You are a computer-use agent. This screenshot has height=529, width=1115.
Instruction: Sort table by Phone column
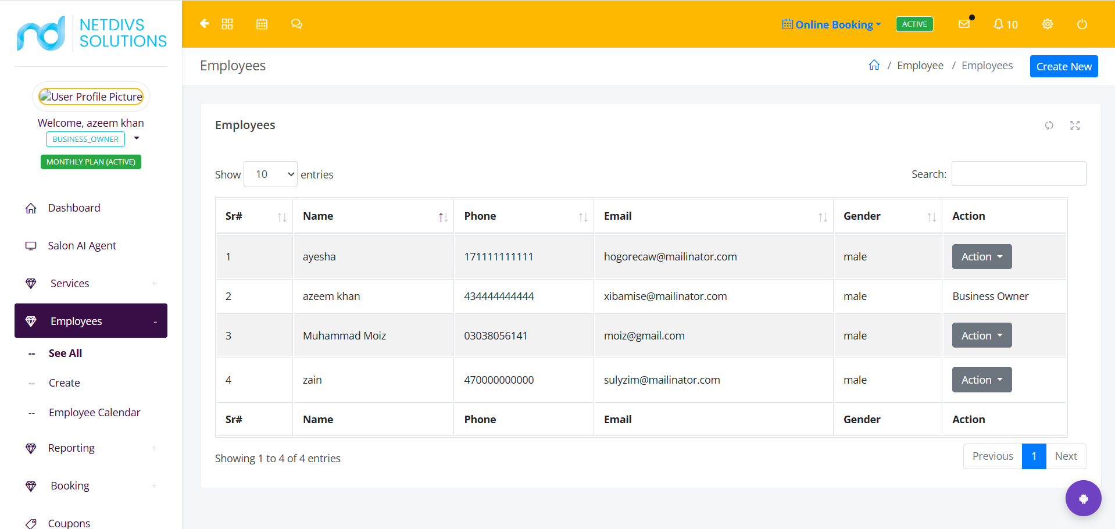524,216
